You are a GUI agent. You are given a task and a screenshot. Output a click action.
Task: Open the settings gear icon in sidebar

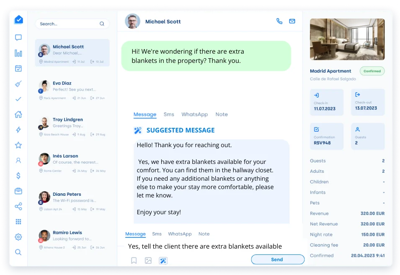pos(18,237)
